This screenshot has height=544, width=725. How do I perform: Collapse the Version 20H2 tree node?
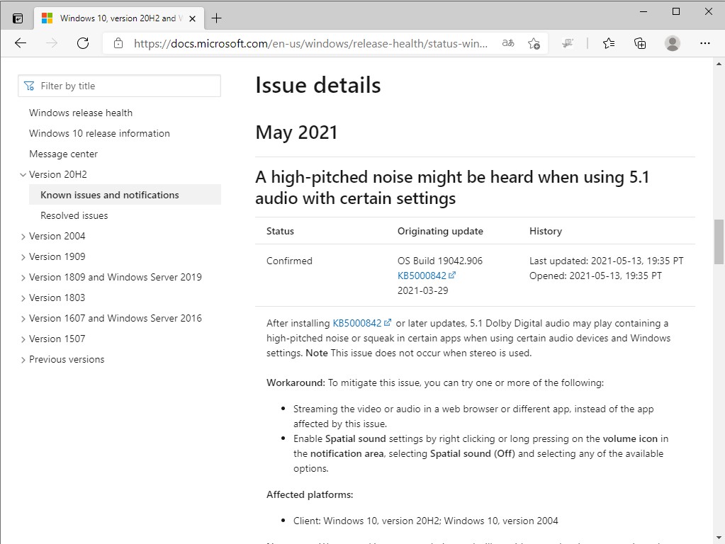click(23, 174)
